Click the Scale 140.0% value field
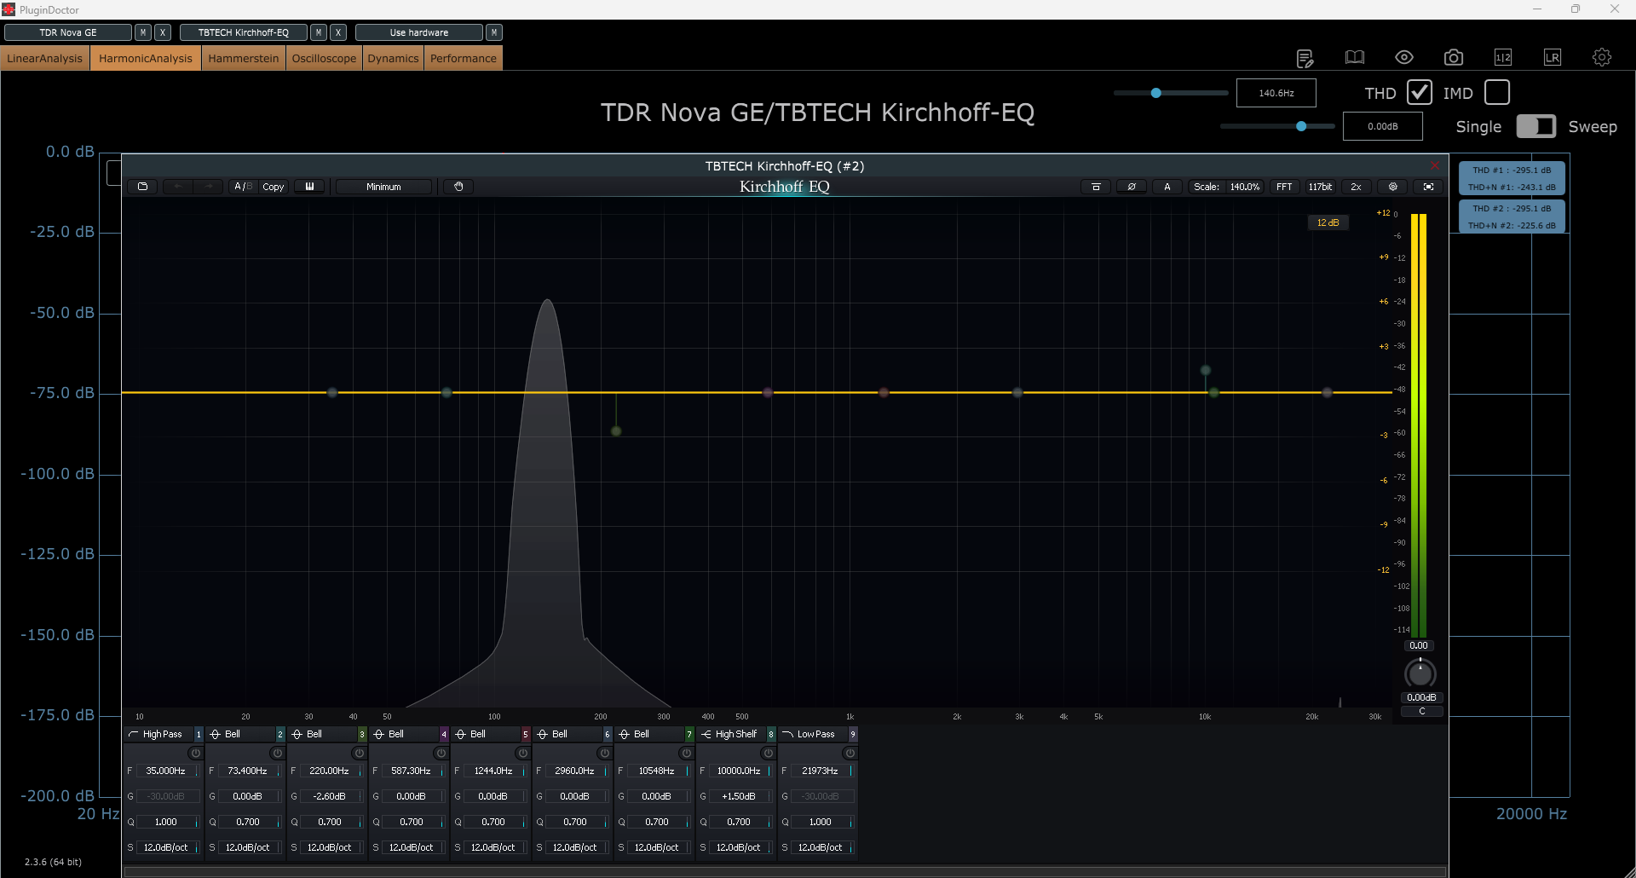 click(x=1245, y=187)
